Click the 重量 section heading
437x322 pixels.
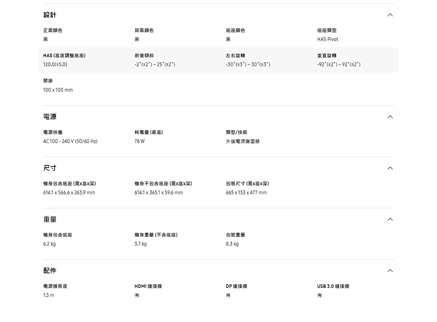coord(50,219)
